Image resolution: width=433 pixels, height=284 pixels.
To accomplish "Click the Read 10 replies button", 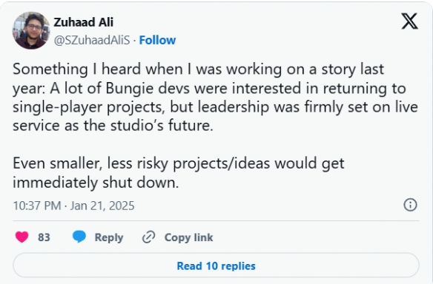I will point(216,266).
